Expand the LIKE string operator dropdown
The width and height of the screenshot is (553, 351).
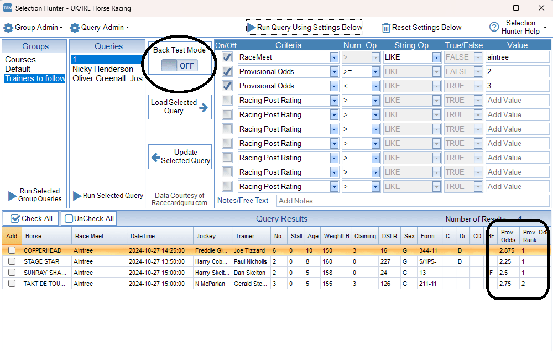tap(436, 57)
